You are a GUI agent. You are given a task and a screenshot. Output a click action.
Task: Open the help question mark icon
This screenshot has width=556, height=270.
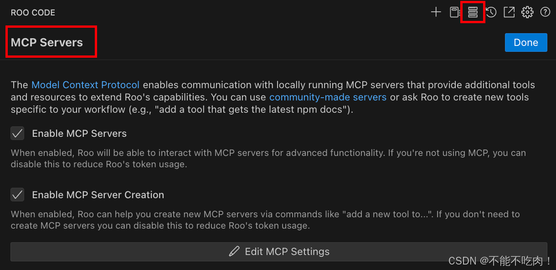(545, 12)
